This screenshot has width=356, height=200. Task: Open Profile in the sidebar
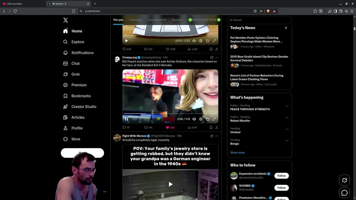73,128
